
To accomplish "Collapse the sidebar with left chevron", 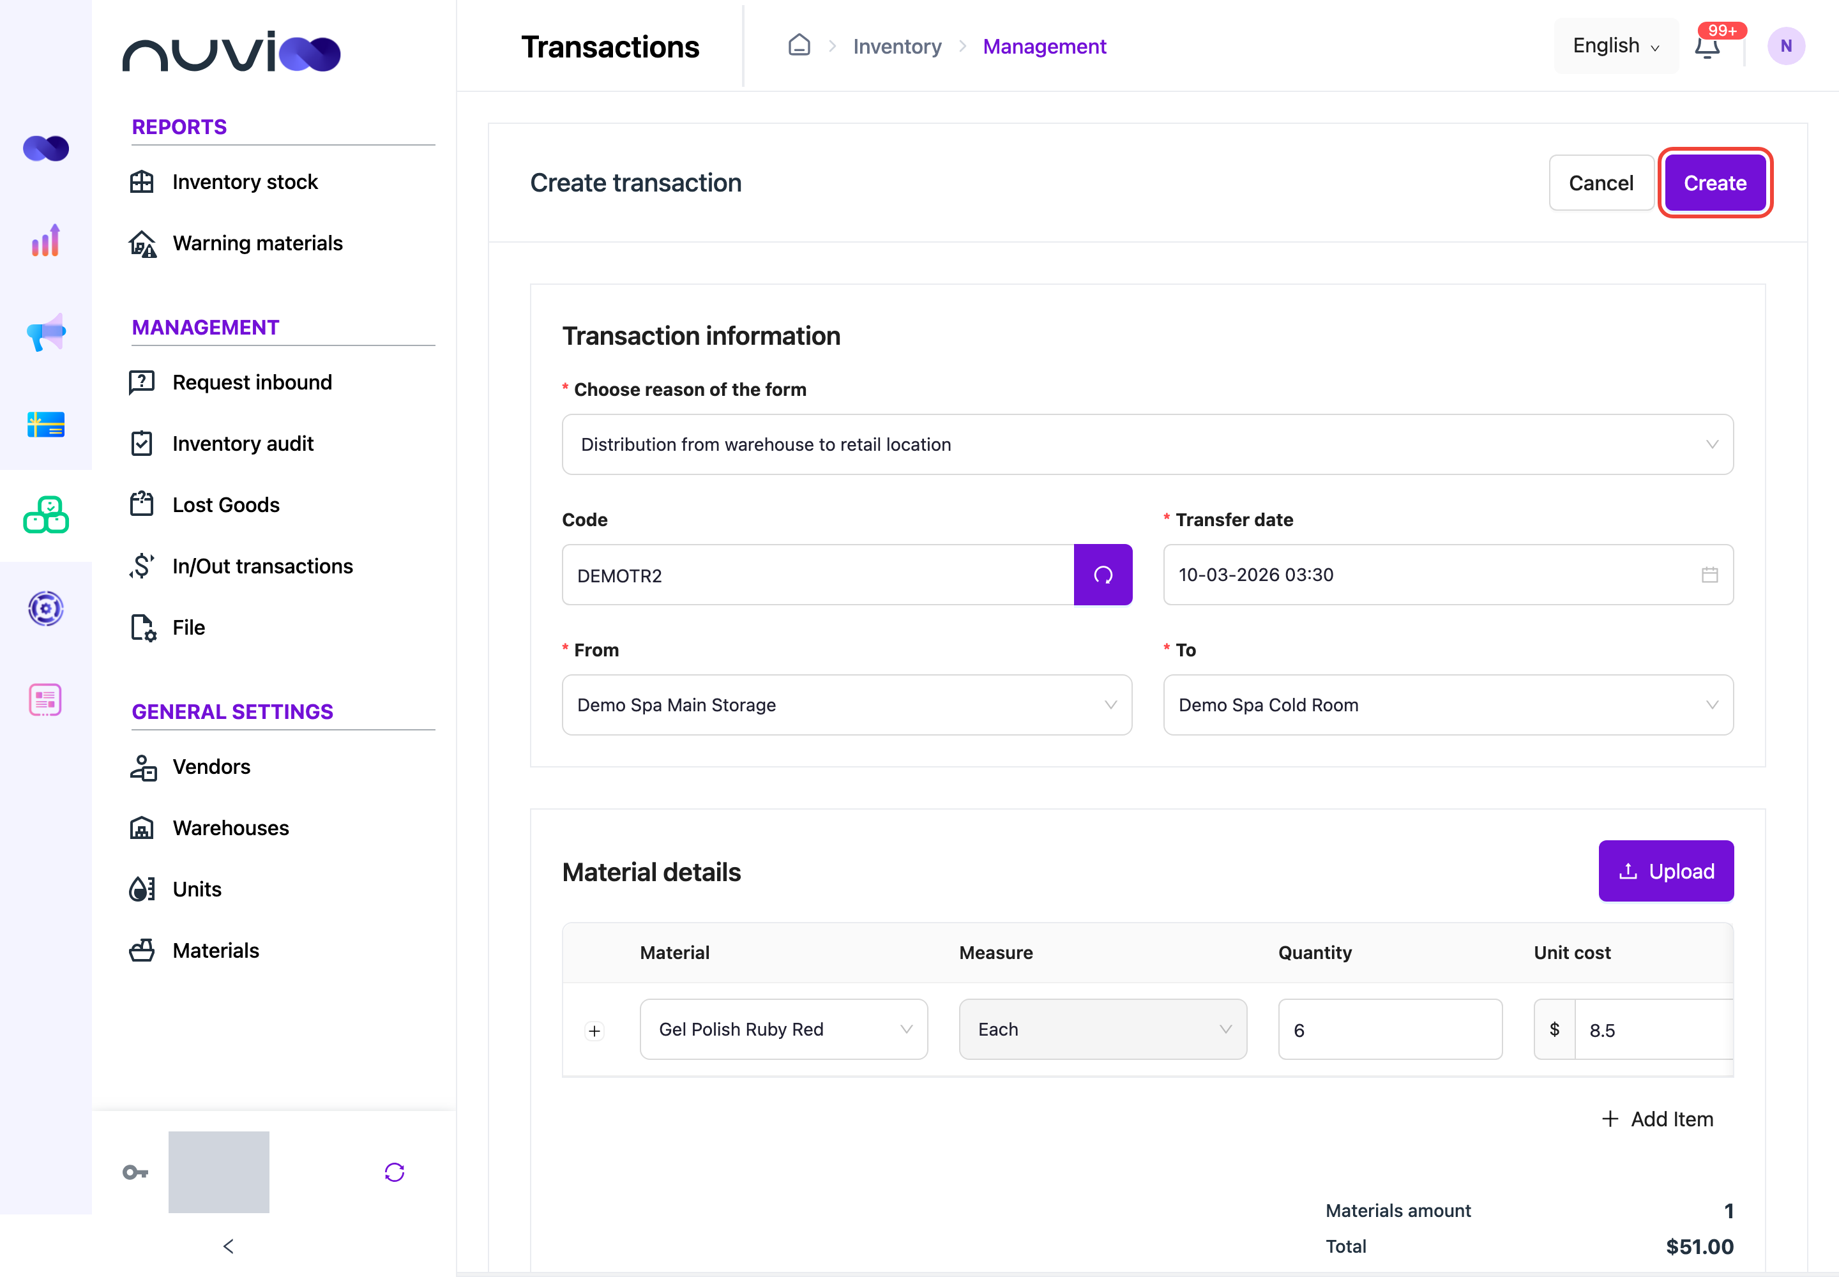I will [229, 1246].
